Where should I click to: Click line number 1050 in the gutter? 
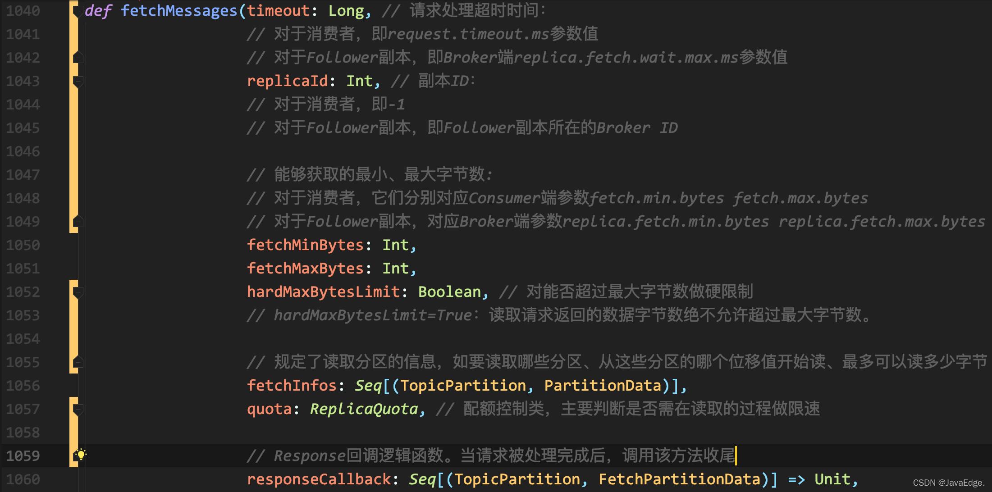[x=23, y=245]
